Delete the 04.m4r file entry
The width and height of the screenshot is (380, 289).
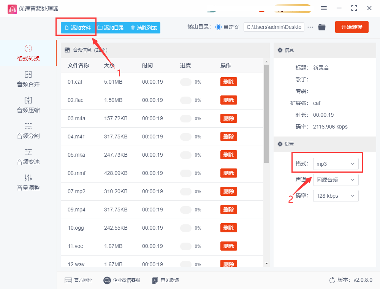pos(228,137)
